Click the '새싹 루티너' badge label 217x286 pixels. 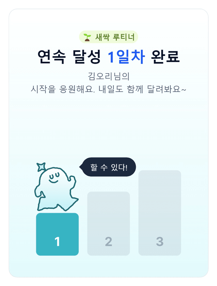coord(115,37)
